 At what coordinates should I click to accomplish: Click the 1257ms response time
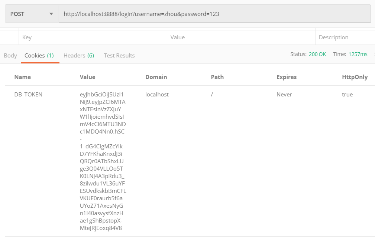[x=358, y=54]
